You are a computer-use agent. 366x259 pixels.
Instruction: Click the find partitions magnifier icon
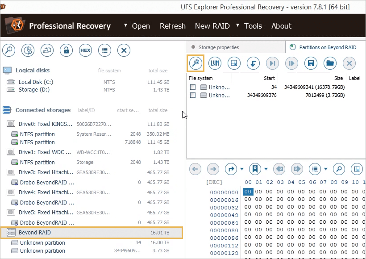click(195, 63)
